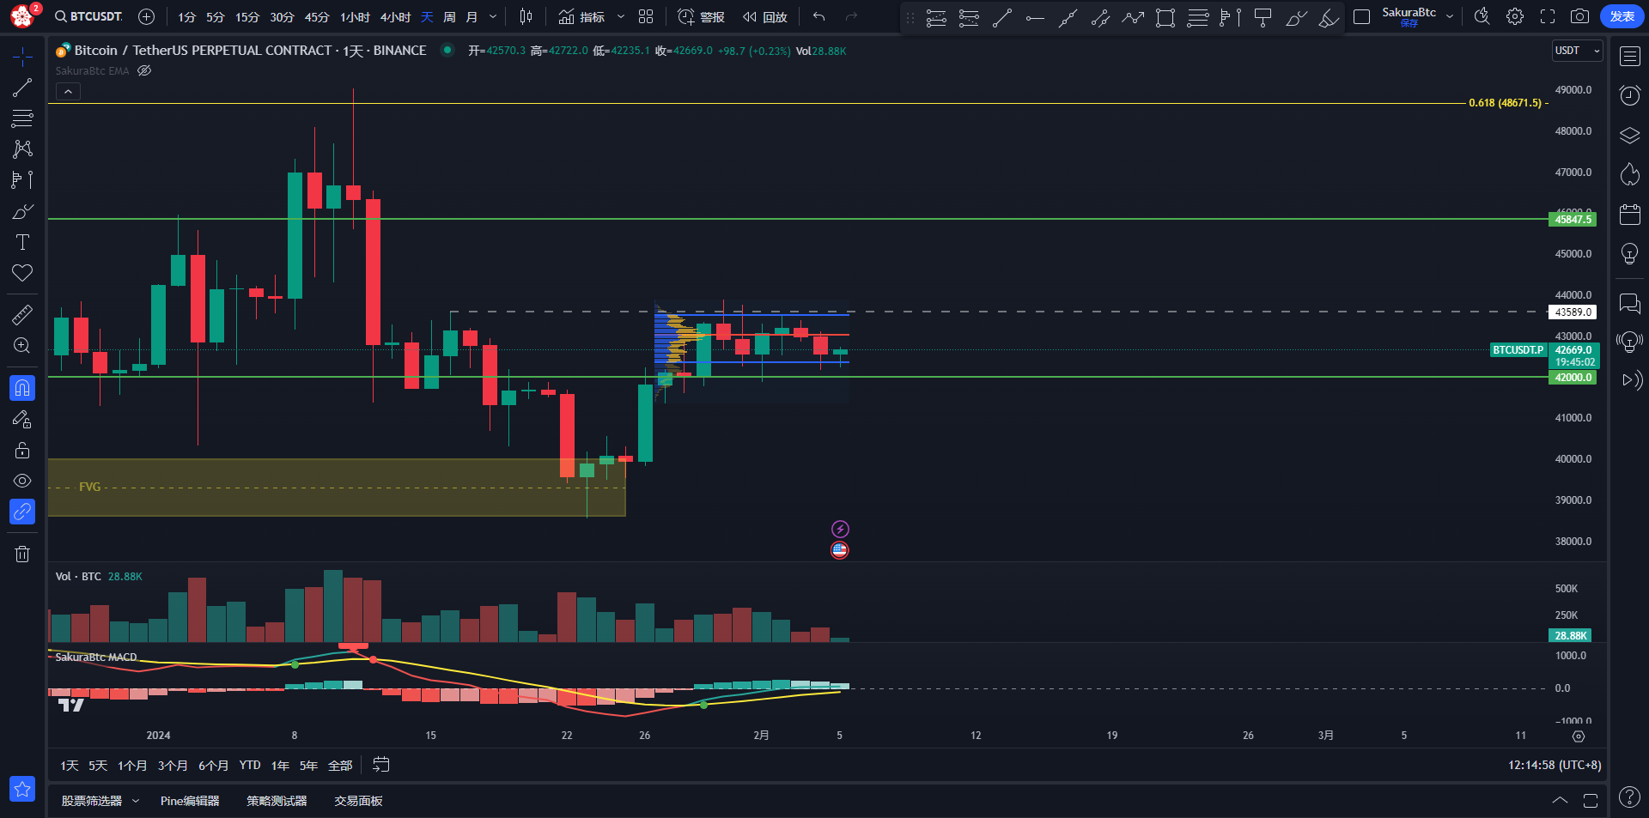This screenshot has height=818, width=1649.
Task: Enter fullscreen mode
Action: point(1548,16)
